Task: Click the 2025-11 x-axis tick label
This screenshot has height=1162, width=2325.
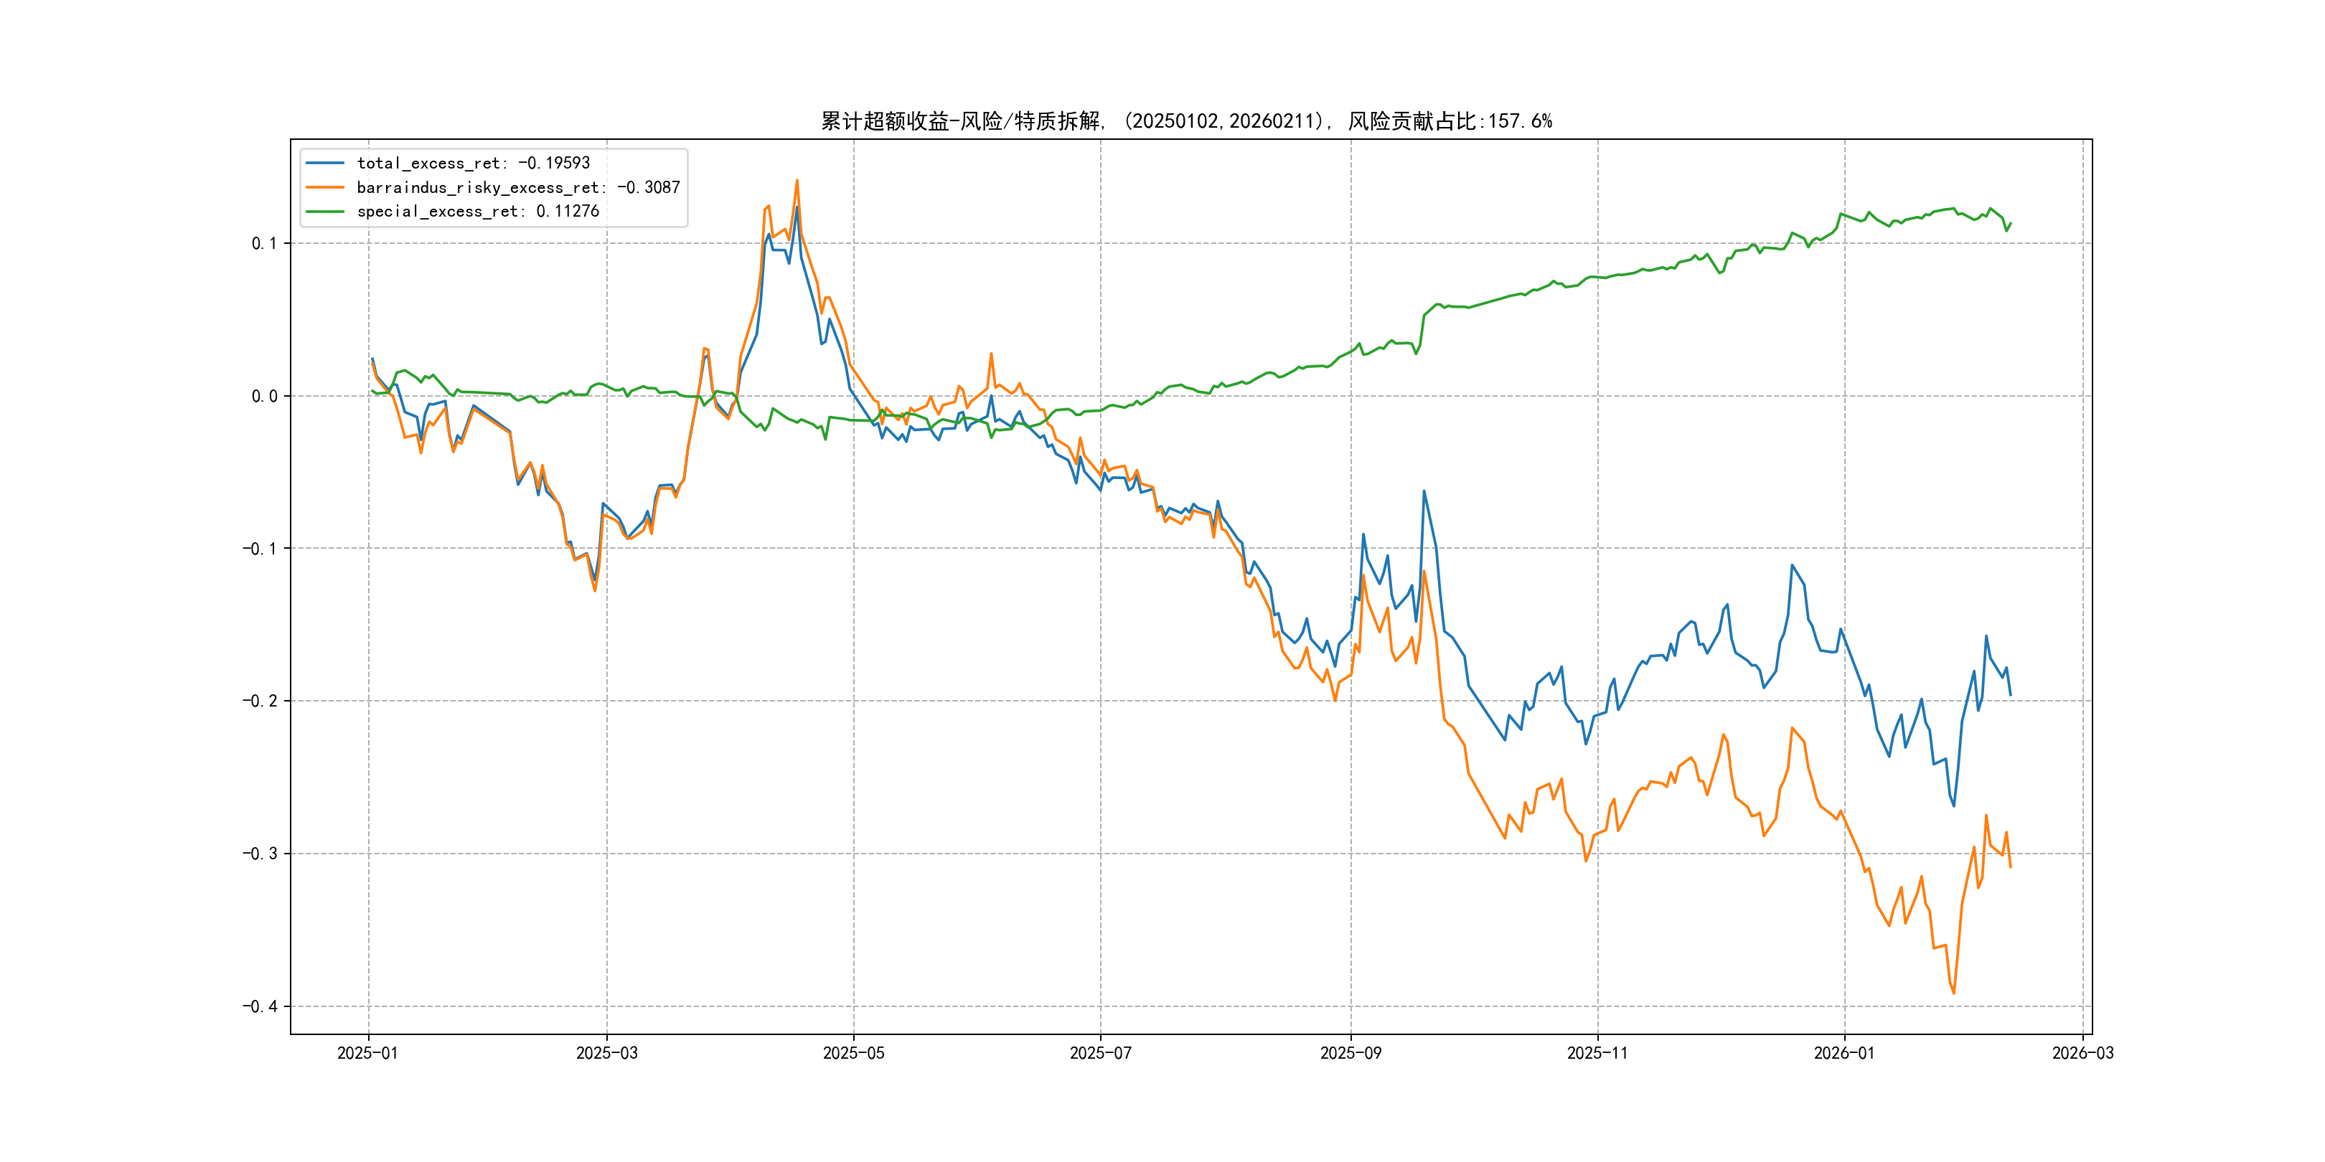Action: pos(1597,1053)
